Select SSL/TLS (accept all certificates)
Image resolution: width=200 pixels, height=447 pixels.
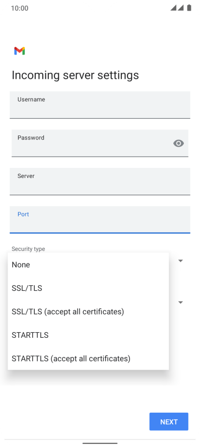point(88,311)
